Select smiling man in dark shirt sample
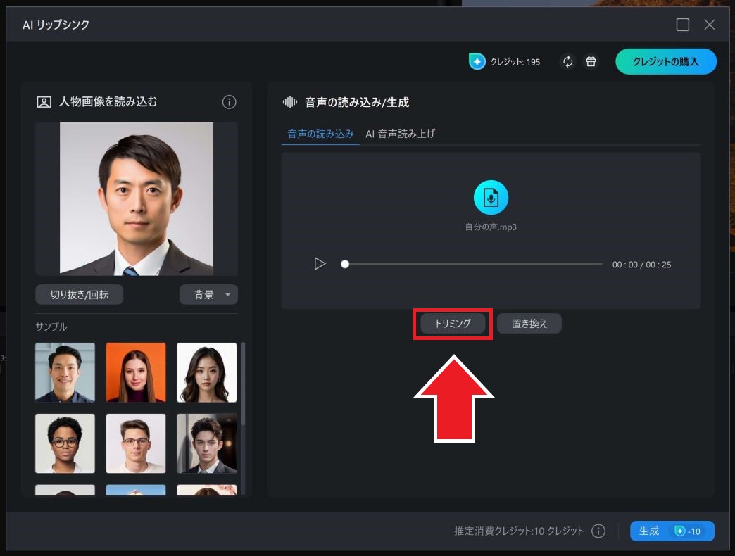This screenshot has width=735, height=556. pos(65,372)
